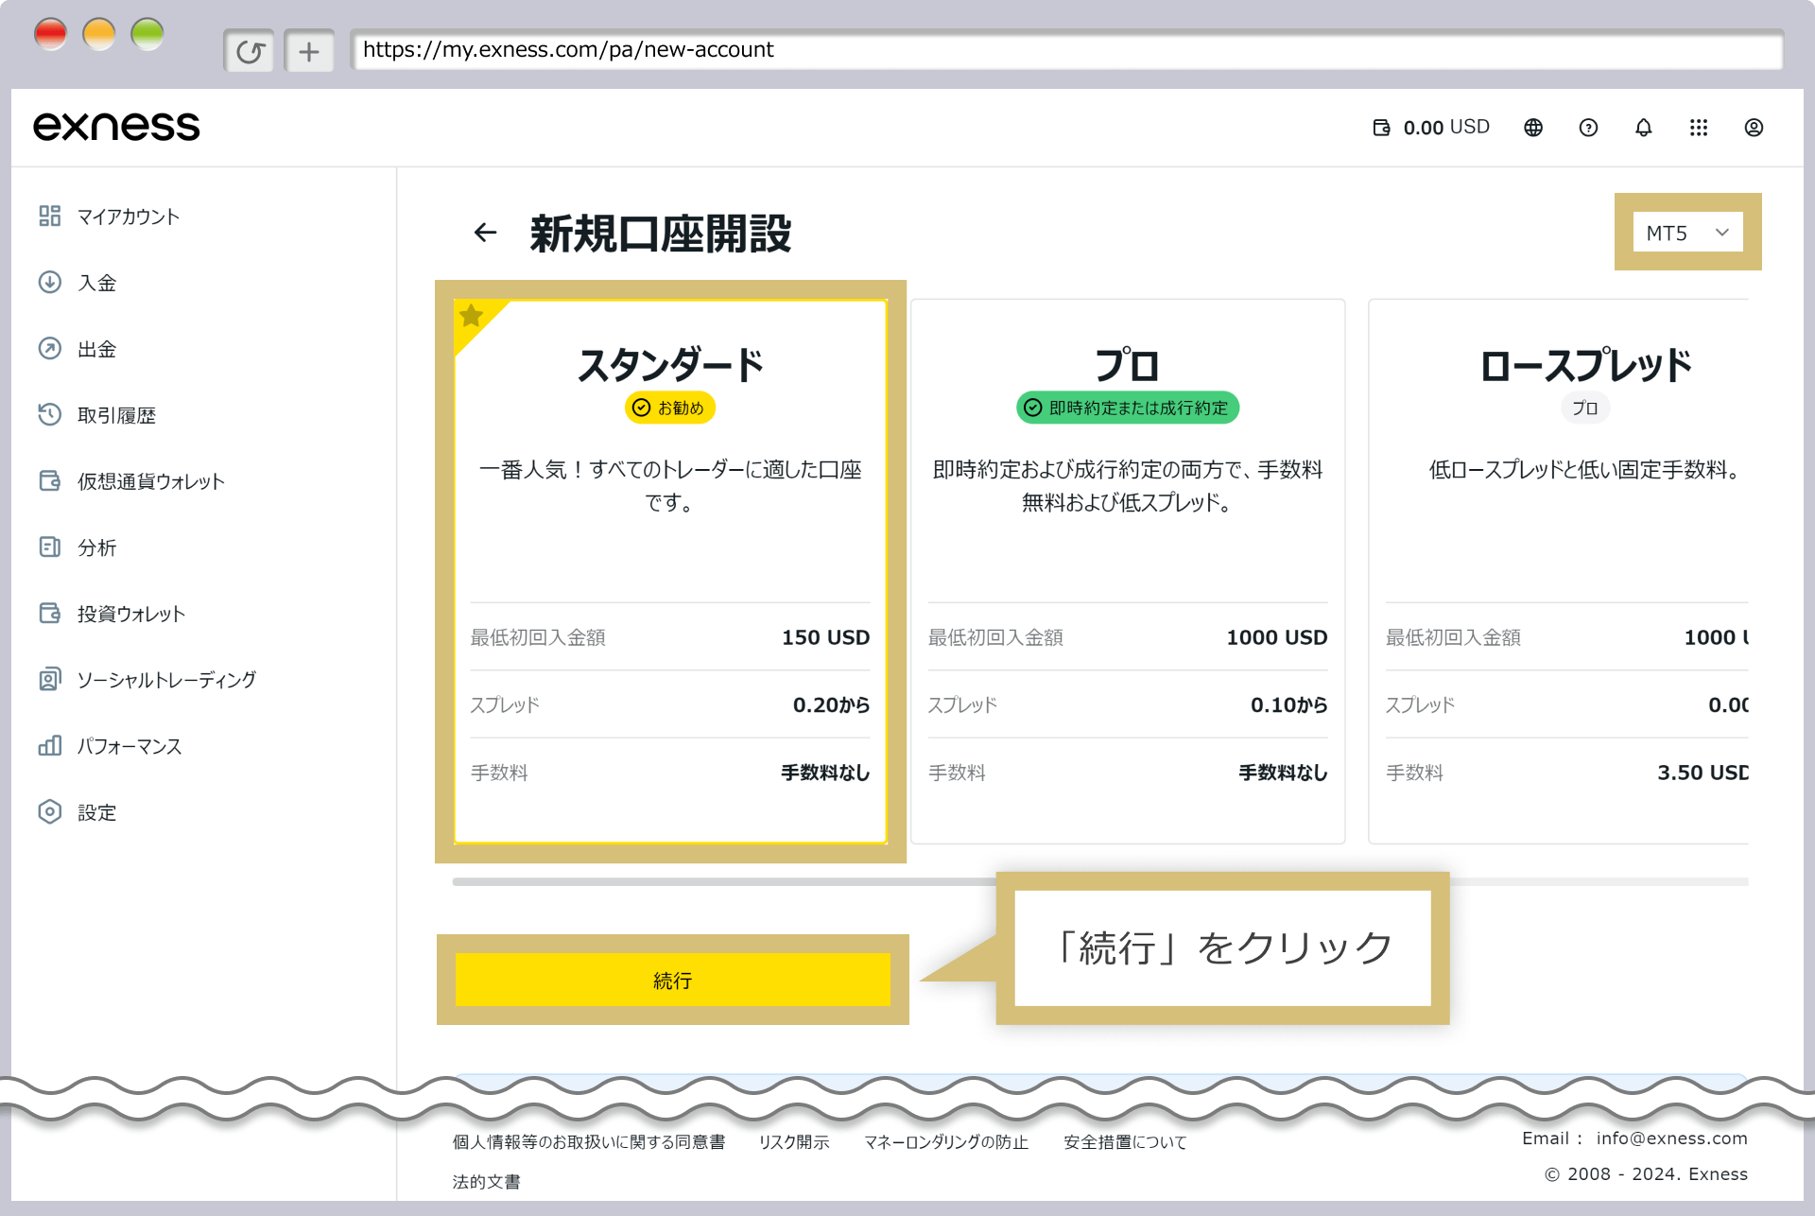Click the パフォーマンス chart icon

[50, 745]
